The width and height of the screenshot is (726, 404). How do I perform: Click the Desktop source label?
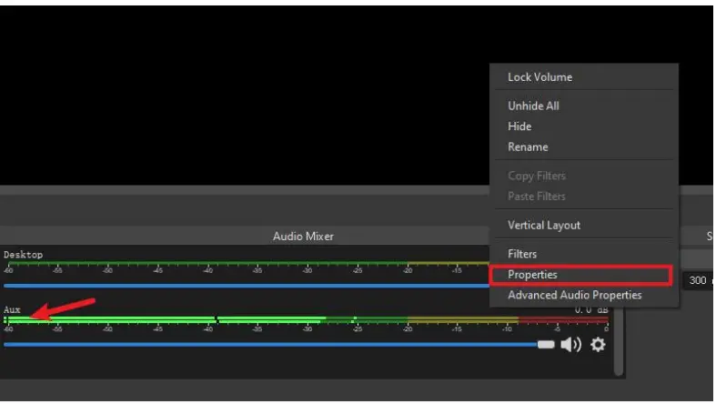(x=23, y=255)
